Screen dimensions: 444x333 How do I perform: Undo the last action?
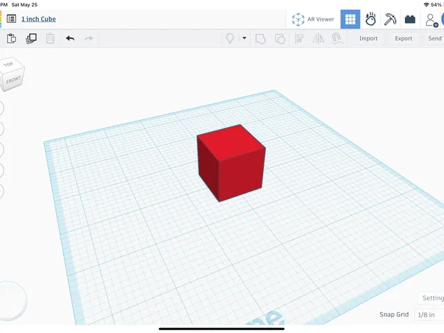[70, 38]
